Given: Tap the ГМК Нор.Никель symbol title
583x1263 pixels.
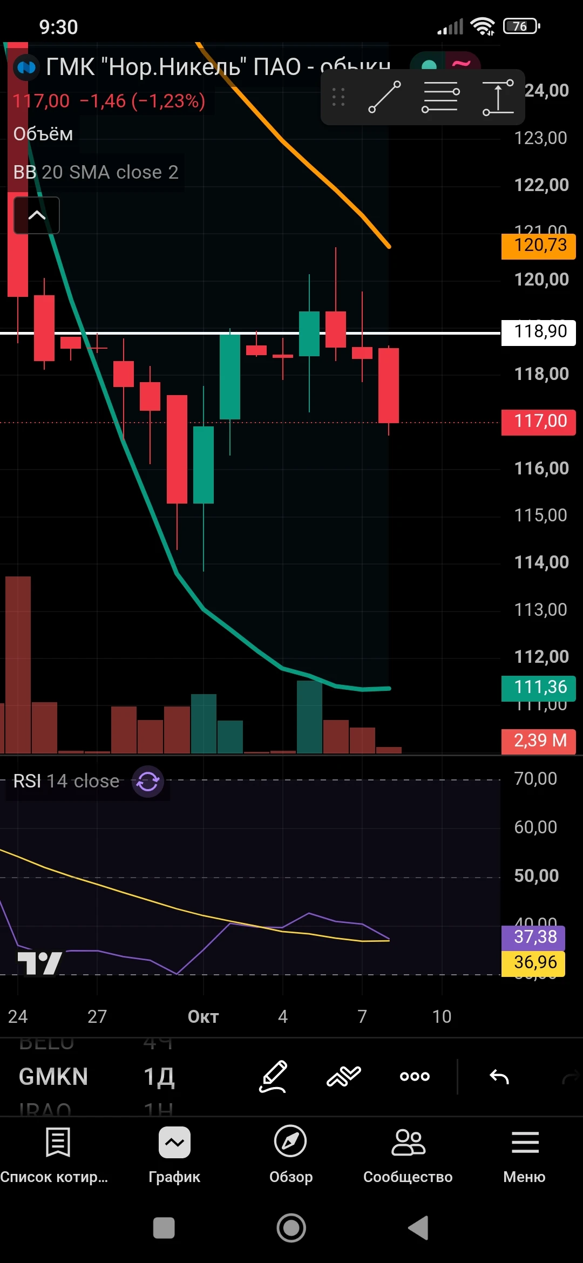Looking at the screenshot, I should click(218, 67).
